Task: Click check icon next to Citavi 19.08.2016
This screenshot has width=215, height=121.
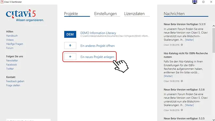Action: 182,81
